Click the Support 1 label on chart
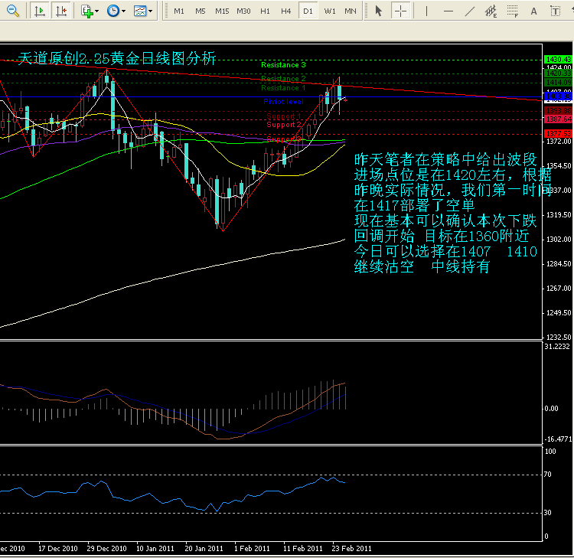 284,116
